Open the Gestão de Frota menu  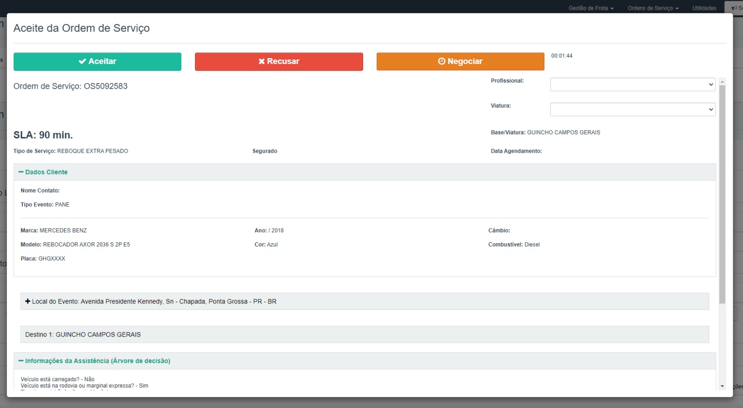(591, 8)
